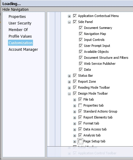Screen dimensions: 133x160
Task: Expand the Page Setup tab node
Action: (75, 141)
